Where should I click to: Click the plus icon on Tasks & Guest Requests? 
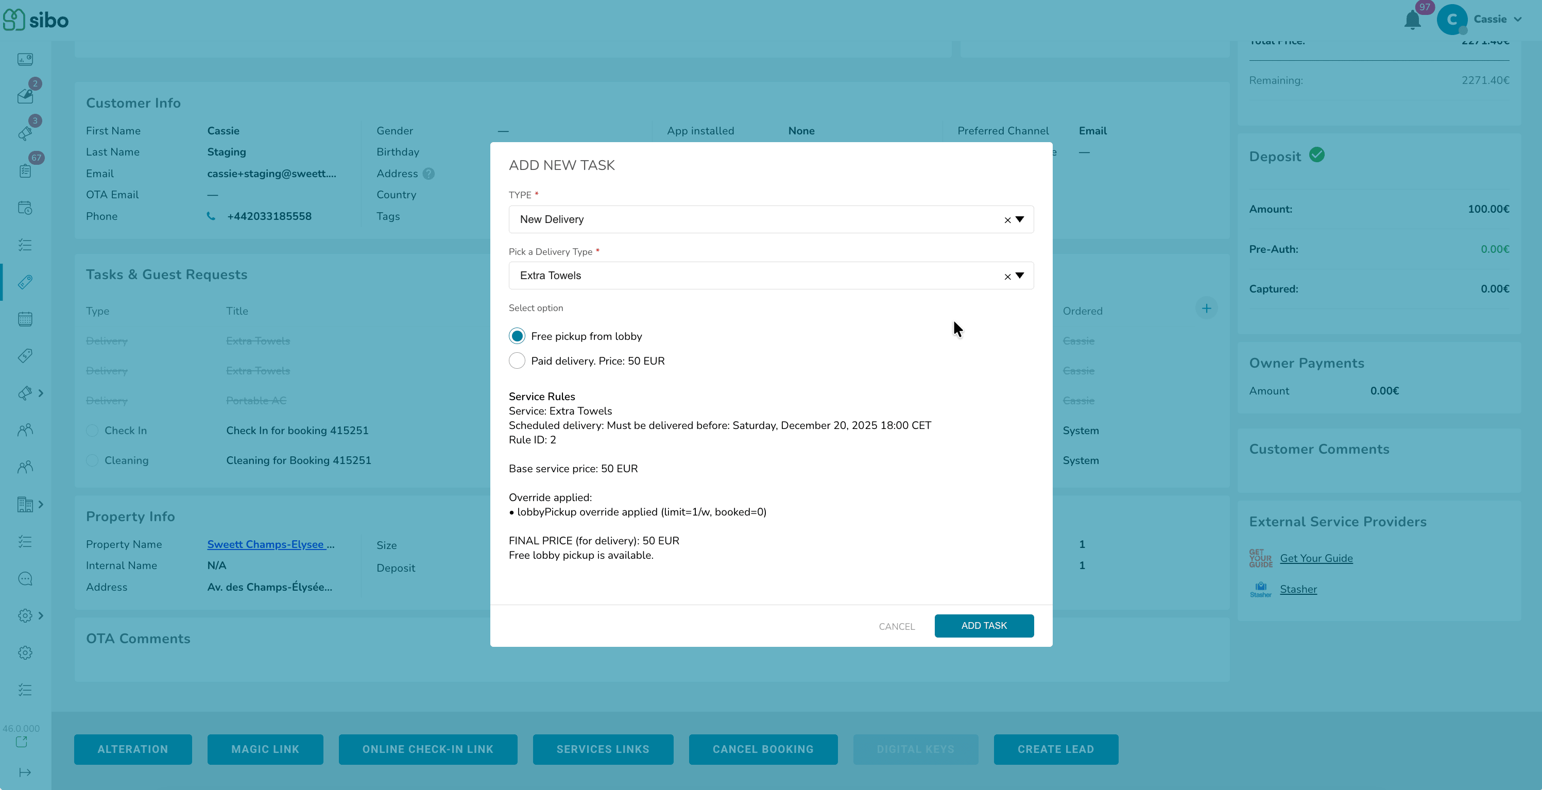[x=1207, y=308]
